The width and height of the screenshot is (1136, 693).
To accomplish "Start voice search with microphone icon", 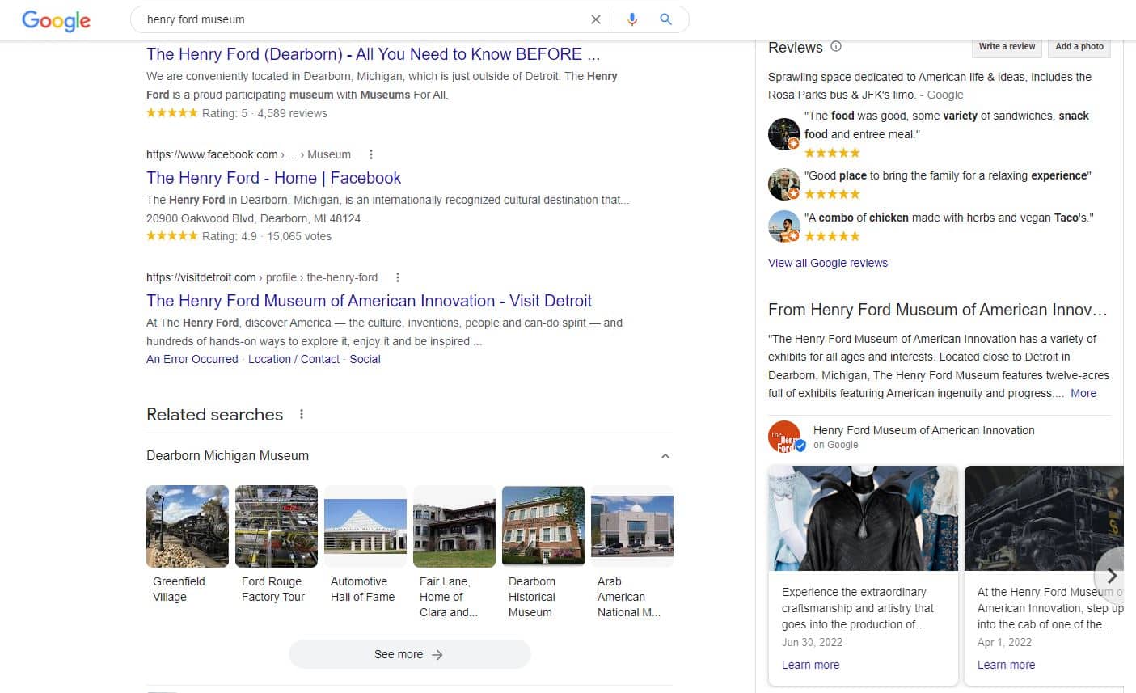I will coord(632,19).
